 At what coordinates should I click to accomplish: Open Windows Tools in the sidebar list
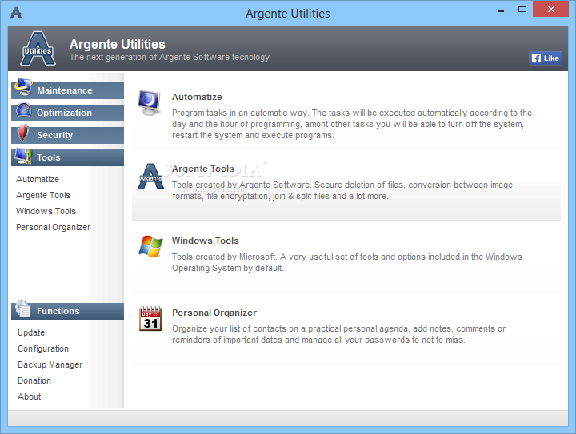pos(46,211)
